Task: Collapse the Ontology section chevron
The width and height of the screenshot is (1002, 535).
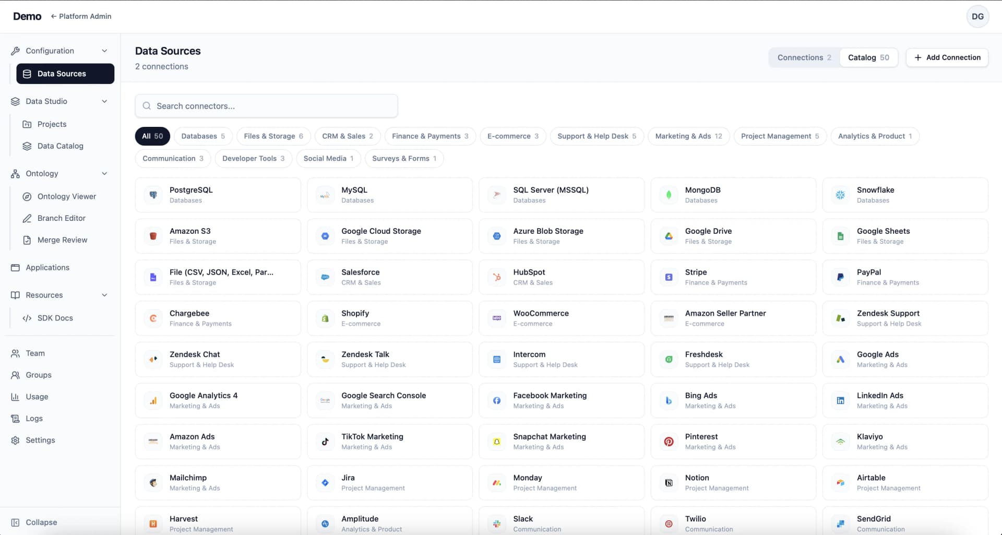Action: point(104,173)
